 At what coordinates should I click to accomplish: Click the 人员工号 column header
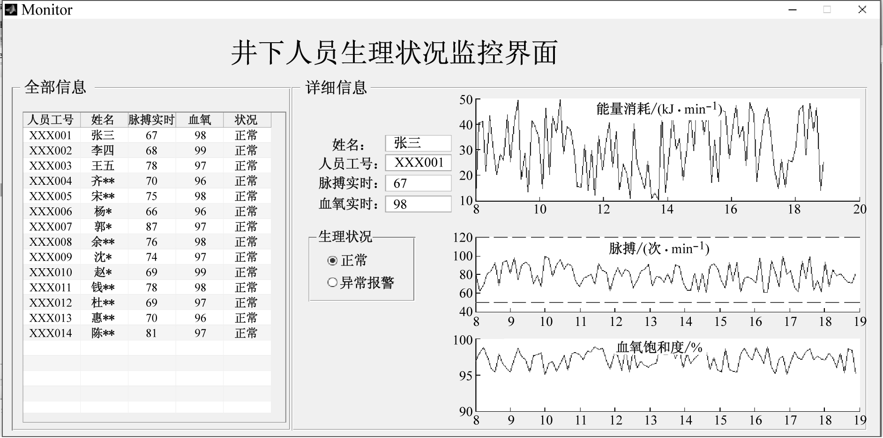(51, 120)
